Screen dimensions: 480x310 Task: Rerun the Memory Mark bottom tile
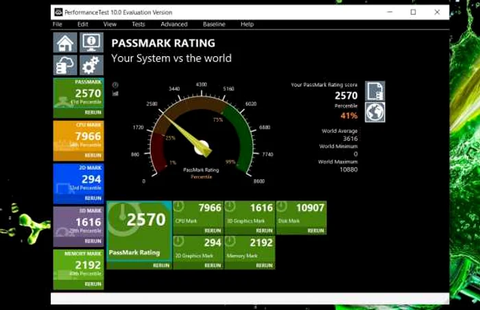pos(264,266)
